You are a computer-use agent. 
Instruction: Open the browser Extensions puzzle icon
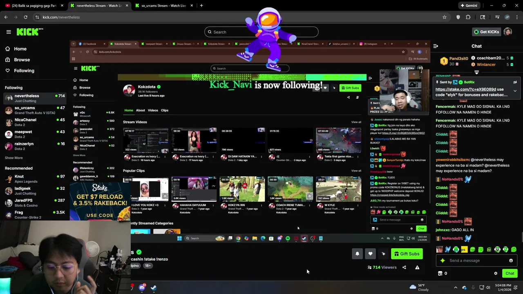[x=468, y=17]
